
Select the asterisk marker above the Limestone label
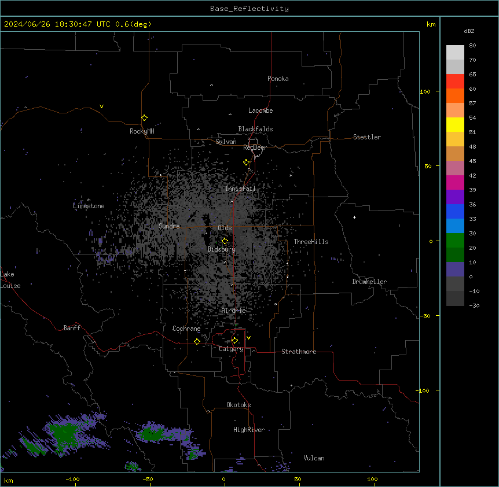(x=89, y=200)
